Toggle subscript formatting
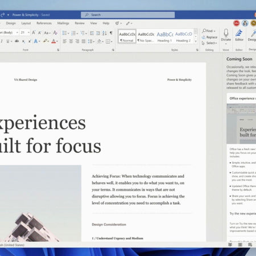Viewport: 256px width, 256px height. 23,42
